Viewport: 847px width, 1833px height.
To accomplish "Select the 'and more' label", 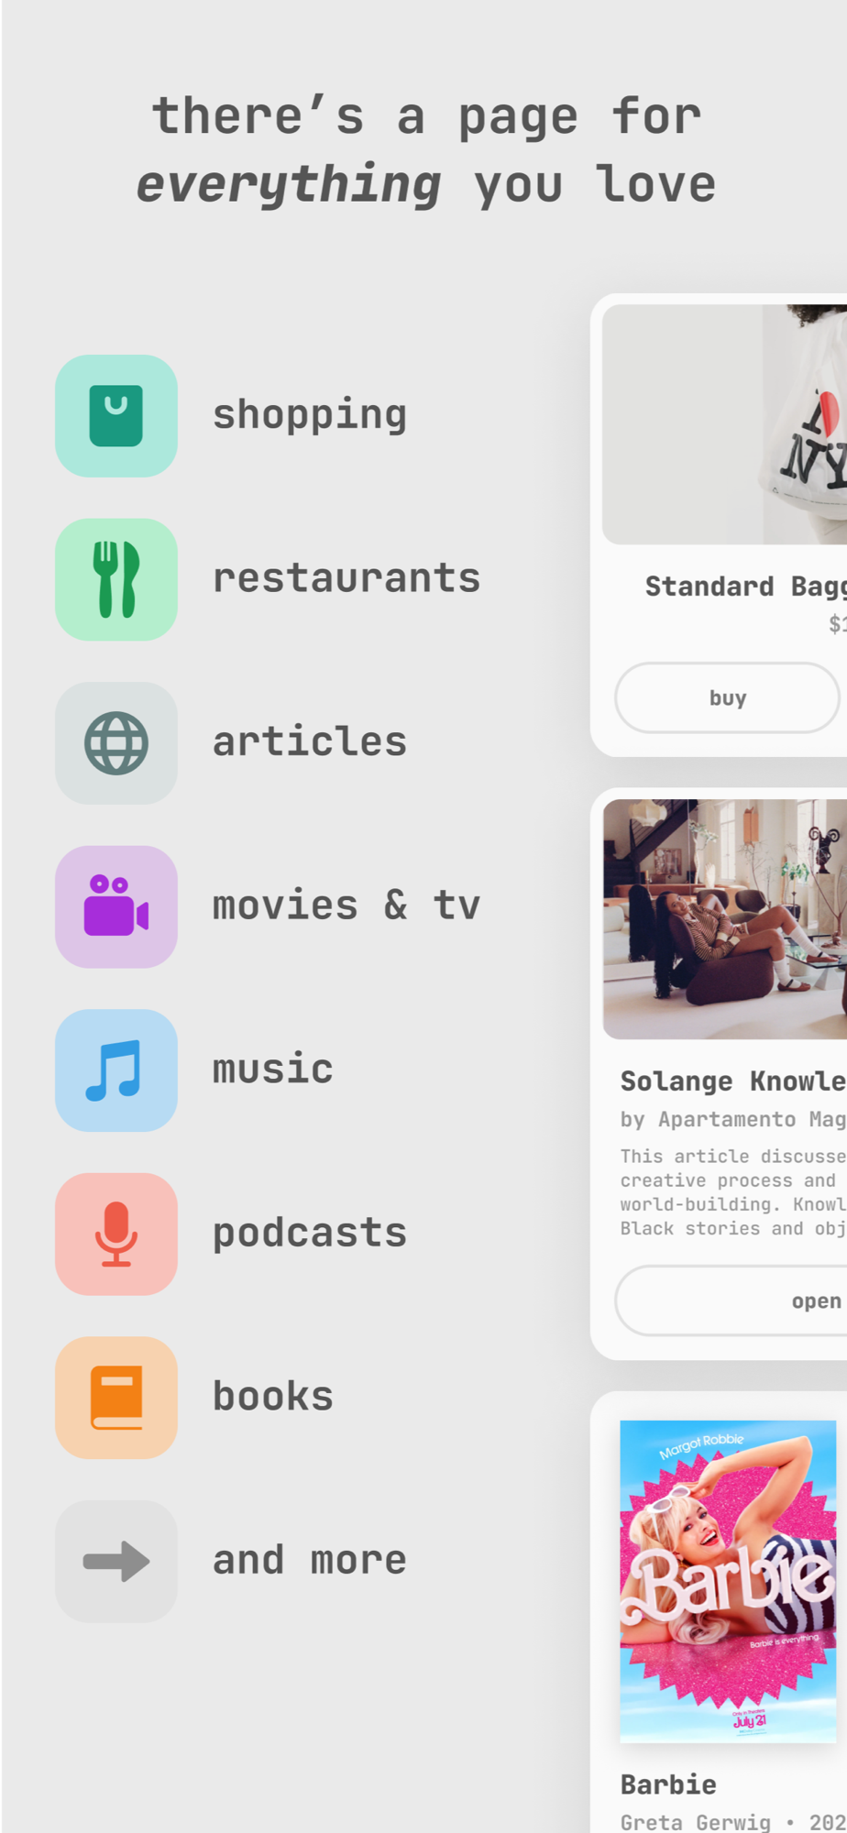I will pos(310,1560).
